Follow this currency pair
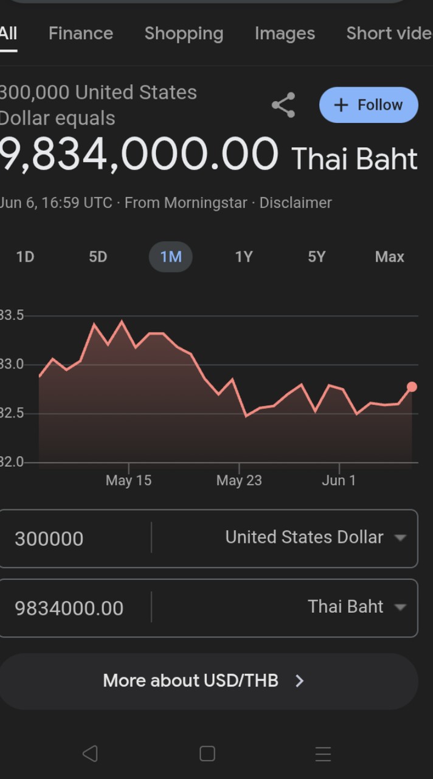Image resolution: width=433 pixels, height=779 pixels. click(369, 105)
